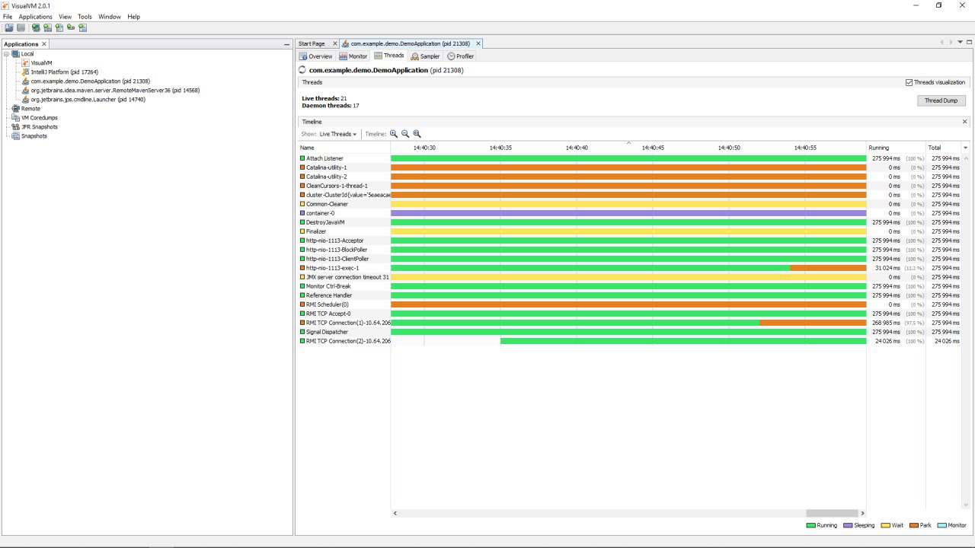This screenshot has height=548, width=975.
Task: Click the Common-Cleaner yellow wait bar
Action: [x=628, y=204]
